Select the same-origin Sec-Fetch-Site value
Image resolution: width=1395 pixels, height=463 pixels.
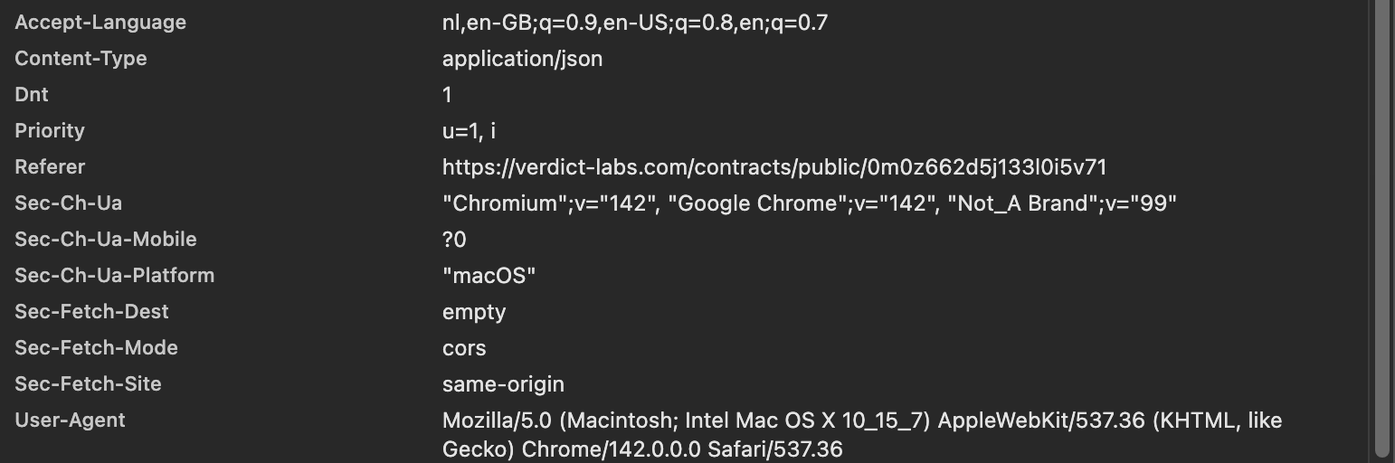503,384
